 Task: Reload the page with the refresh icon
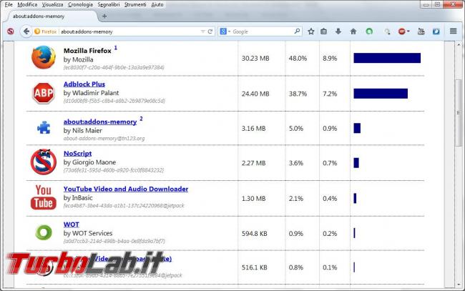(210, 31)
